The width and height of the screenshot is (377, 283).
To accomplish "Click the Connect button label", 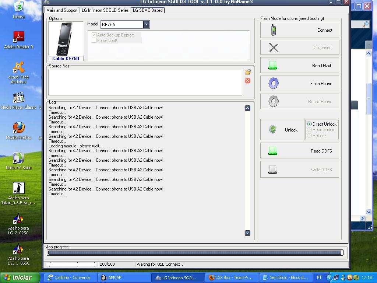I will point(325,30).
